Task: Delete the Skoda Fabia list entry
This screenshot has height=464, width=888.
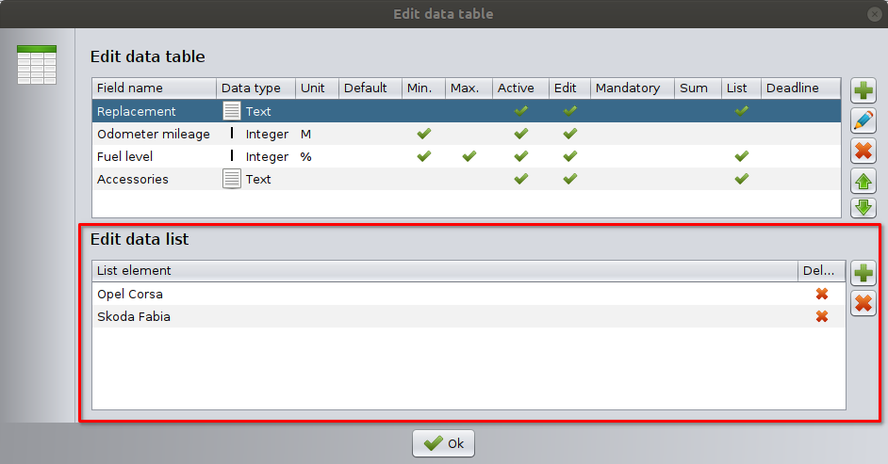Action: click(x=822, y=316)
